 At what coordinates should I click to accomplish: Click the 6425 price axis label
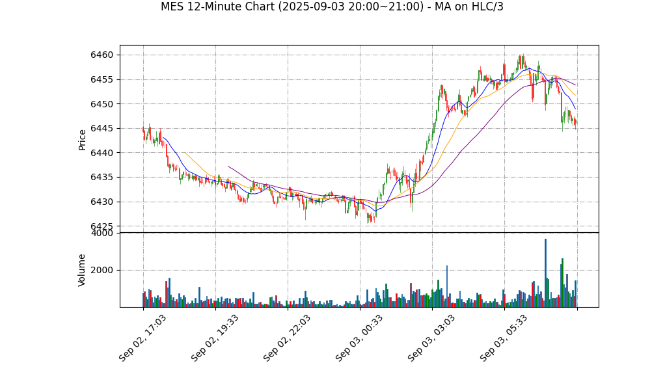[x=102, y=226]
